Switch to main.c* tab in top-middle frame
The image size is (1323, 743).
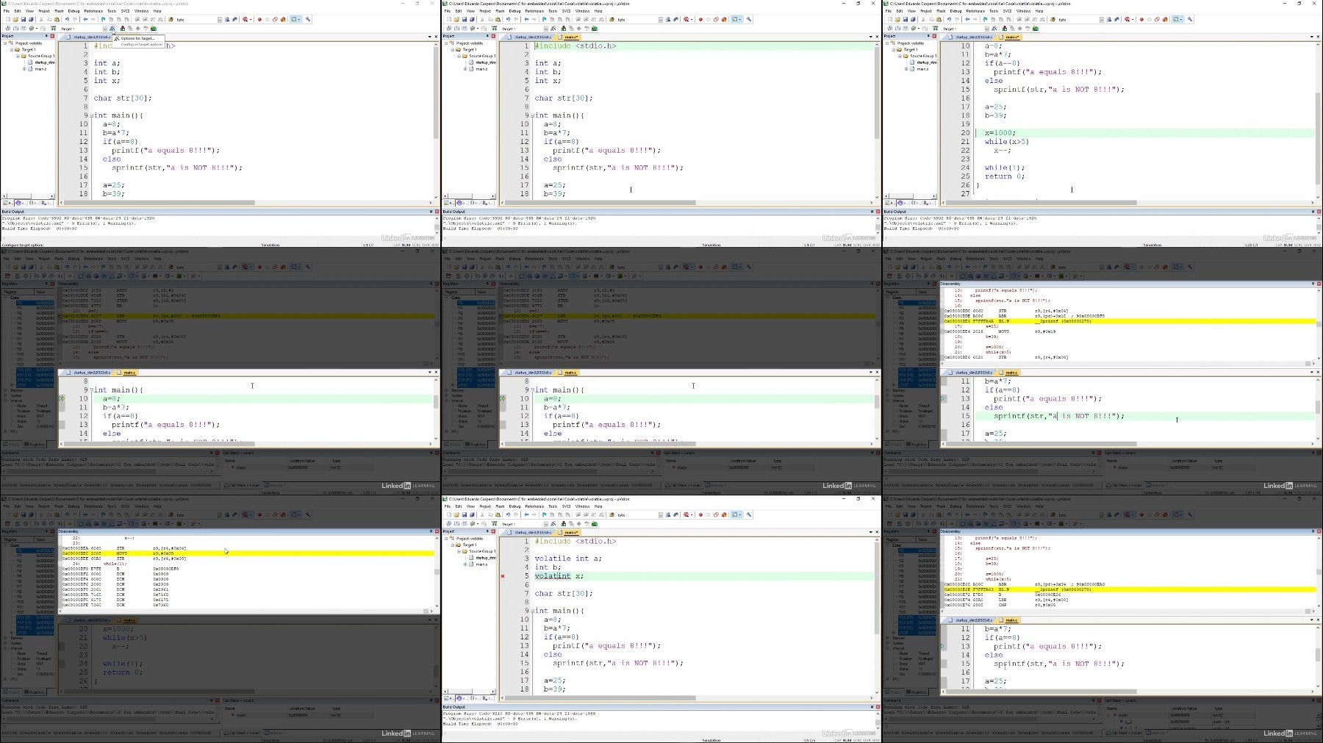(569, 37)
